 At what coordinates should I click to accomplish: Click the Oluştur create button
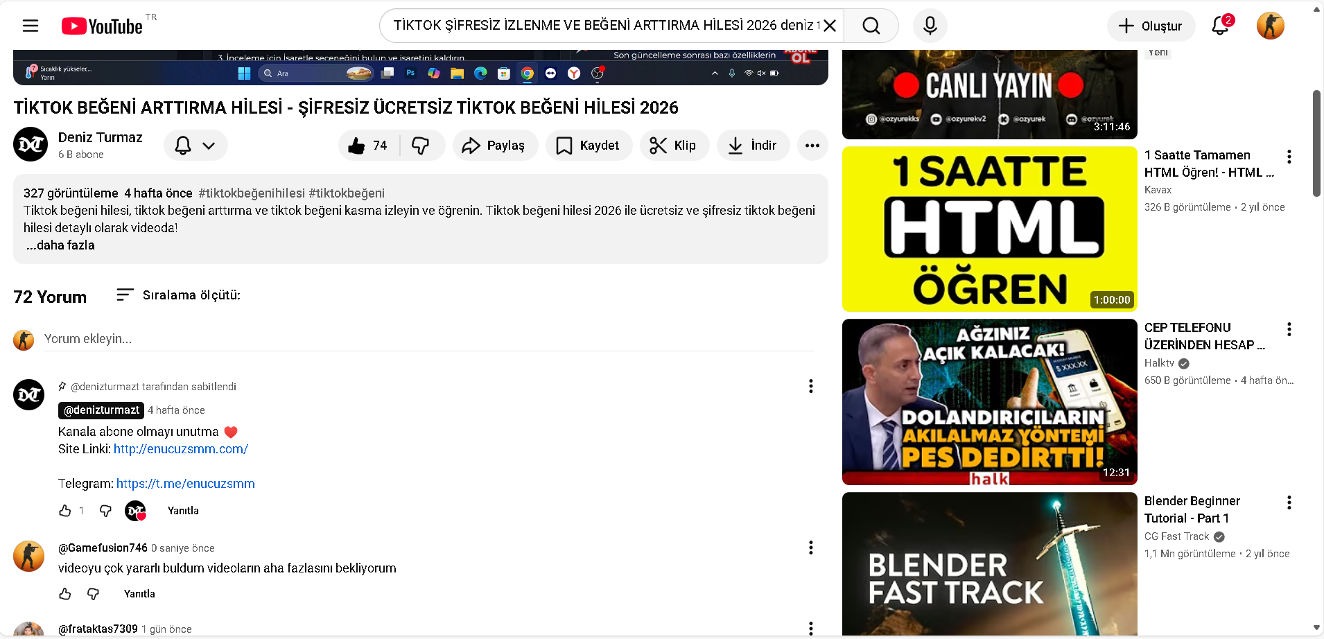pos(1151,26)
